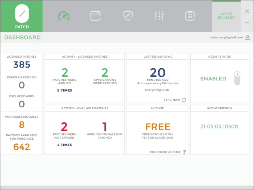Click Patches Available for Purchase 642
254x190 pixels.
tap(21, 147)
